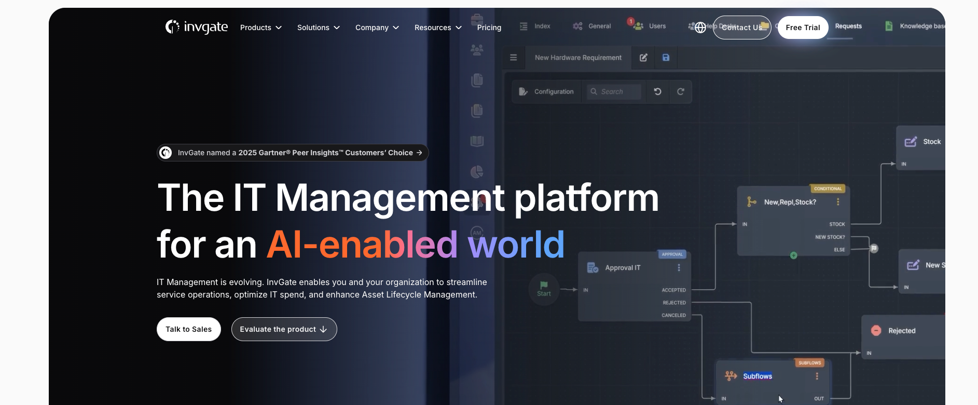Click the APPROVAL tag on Approval IT node
The image size is (978, 405).
tap(672, 254)
